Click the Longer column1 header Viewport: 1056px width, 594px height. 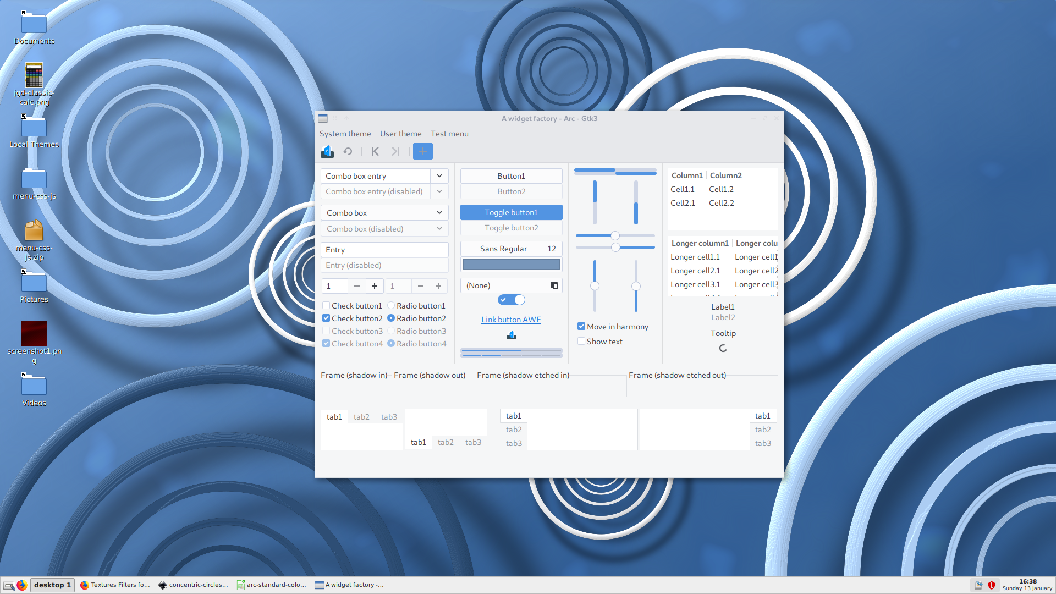click(x=700, y=243)
